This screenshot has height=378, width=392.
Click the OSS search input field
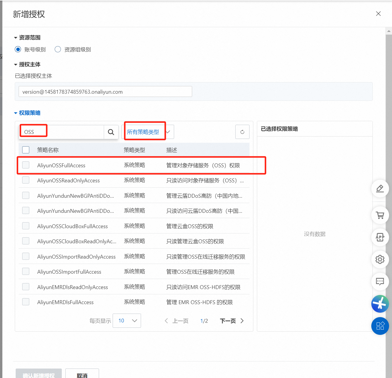click(x=61, y=132)
